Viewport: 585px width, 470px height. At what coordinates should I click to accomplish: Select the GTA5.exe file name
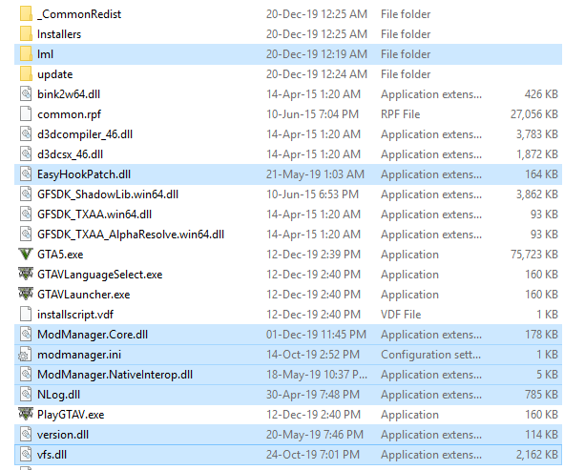[60, 255]
